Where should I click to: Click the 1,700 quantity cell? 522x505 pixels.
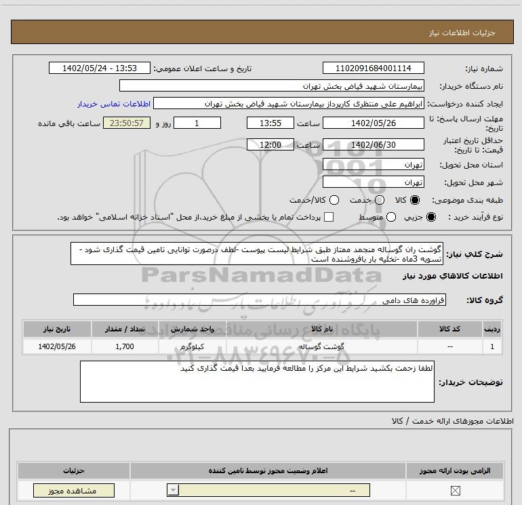(x=125, y=346)
